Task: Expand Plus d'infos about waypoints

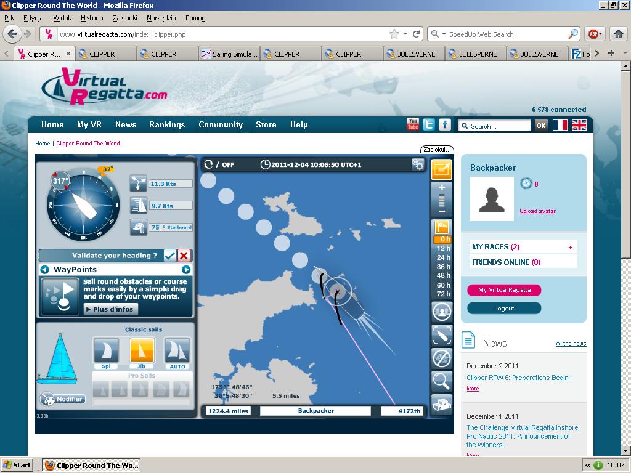Action: tap(111, 309)
